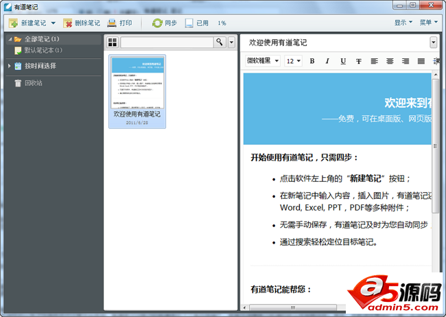The image size is (446, 317).
Task: Click the search magnifier icon
Action: point(220,43)
